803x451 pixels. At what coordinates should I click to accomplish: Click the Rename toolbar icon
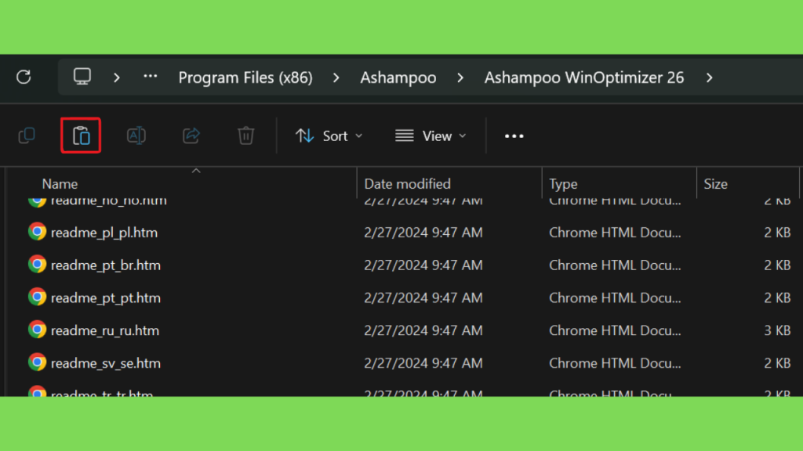point(136,135)
